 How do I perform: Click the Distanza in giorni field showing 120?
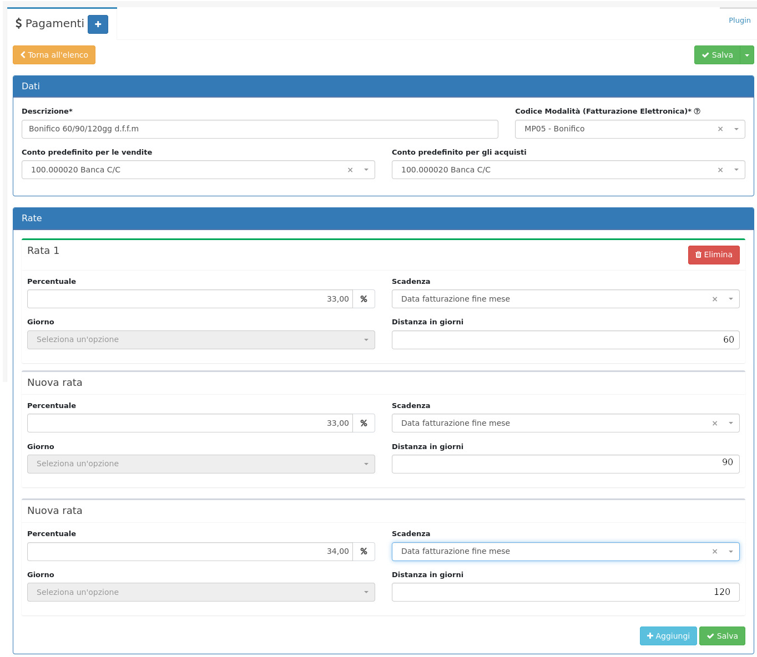565,592
